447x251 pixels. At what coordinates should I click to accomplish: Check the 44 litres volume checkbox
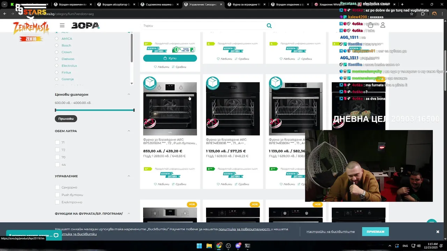click(57, 165)
